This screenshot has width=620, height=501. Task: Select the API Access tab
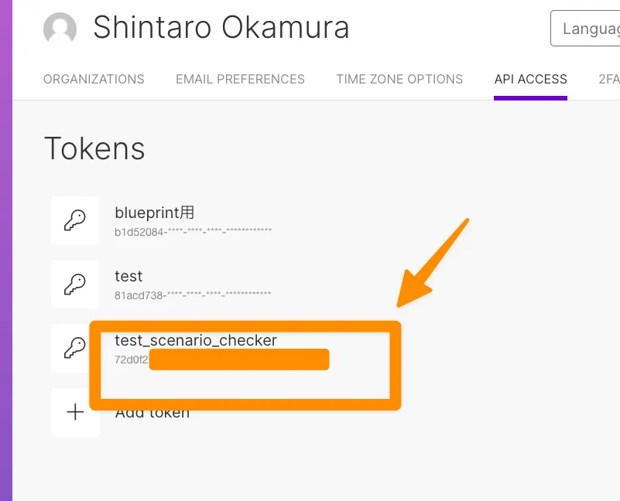click(530, 79)
